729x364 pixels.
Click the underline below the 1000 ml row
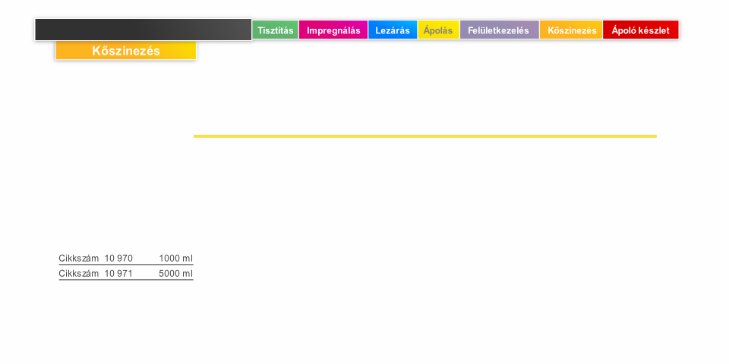126,265
